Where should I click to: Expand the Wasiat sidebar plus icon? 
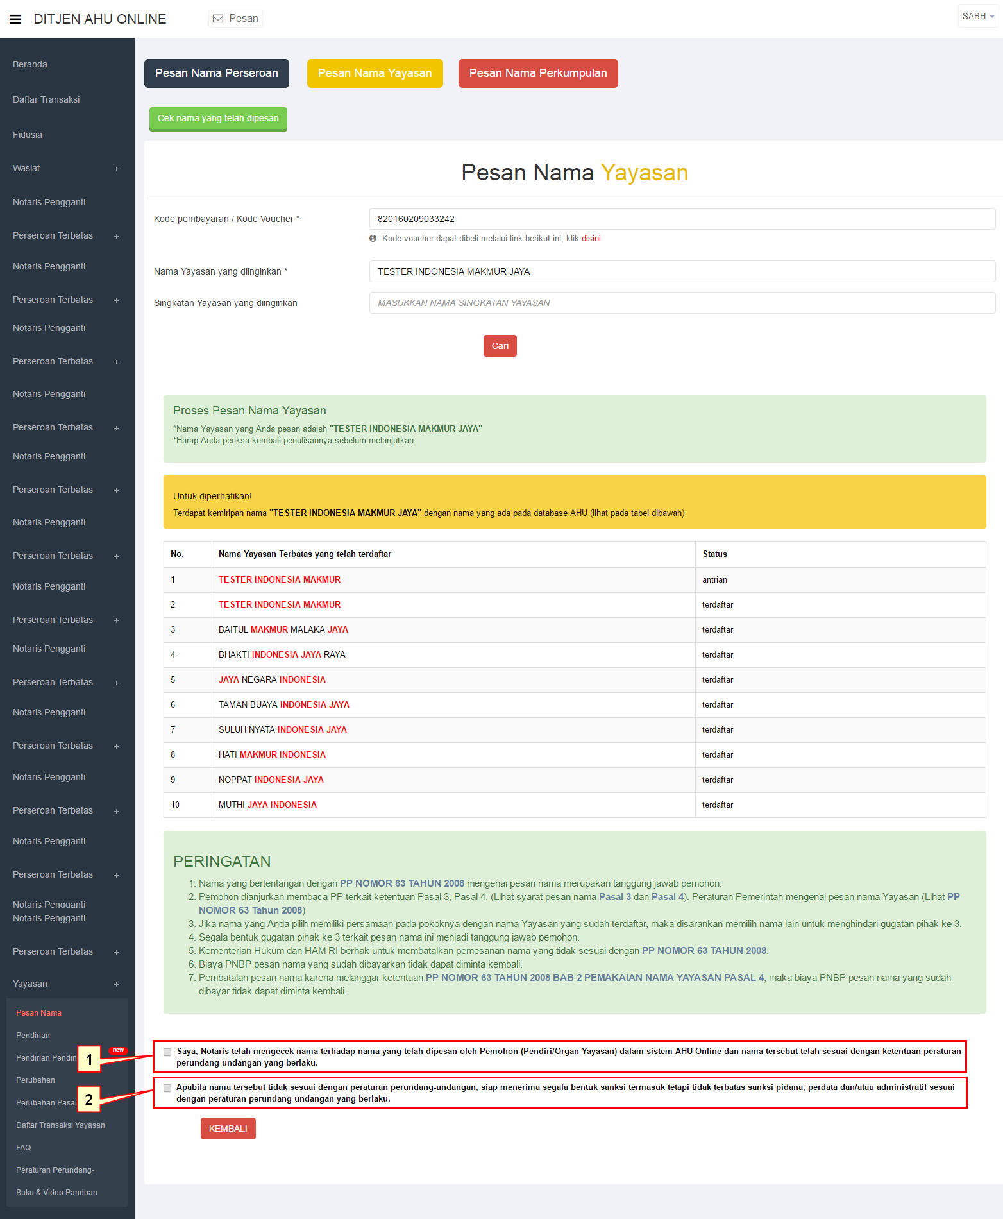pyautogui.click(x=116, y=169)
